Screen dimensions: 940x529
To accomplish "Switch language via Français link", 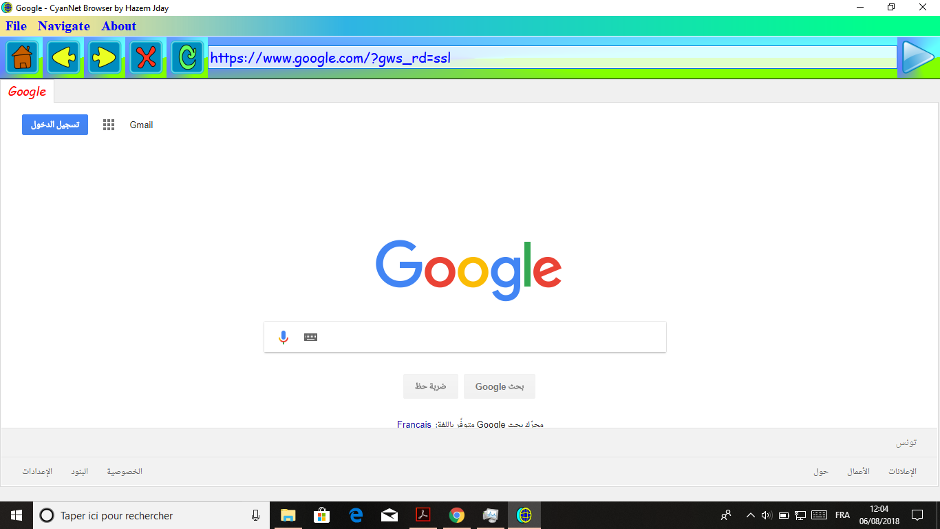I will (x=414, y=424).
